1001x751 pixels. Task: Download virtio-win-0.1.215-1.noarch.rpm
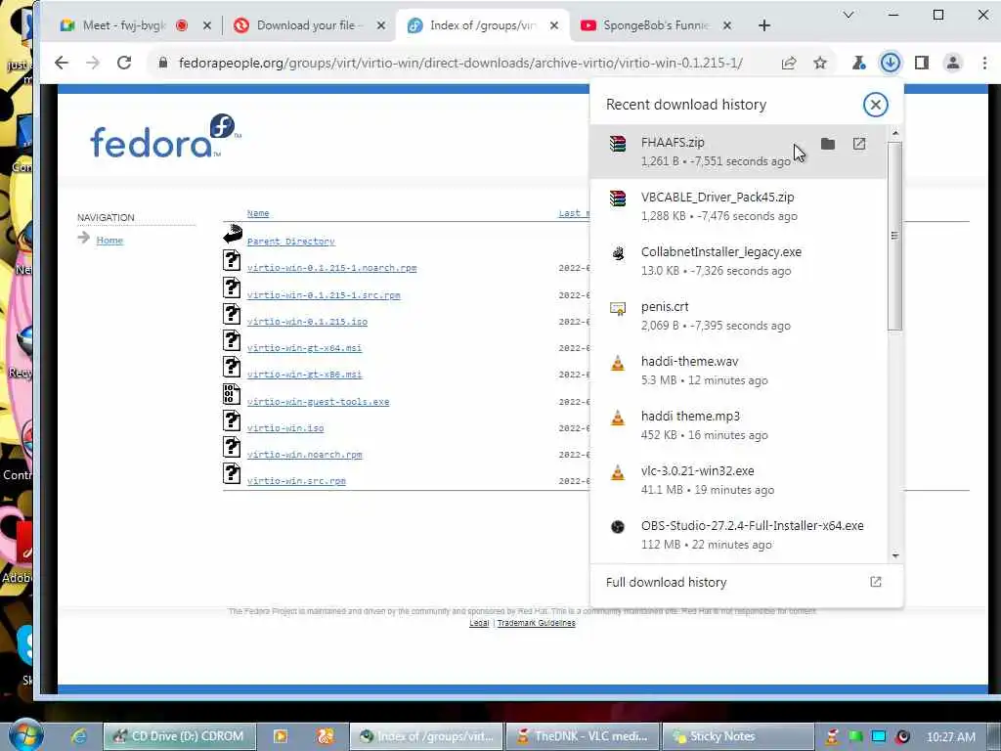tap(332, 268)
